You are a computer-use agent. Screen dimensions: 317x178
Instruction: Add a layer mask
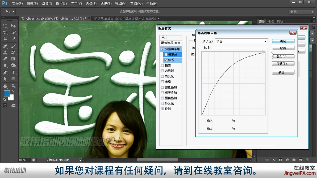[x=281, y=160]
